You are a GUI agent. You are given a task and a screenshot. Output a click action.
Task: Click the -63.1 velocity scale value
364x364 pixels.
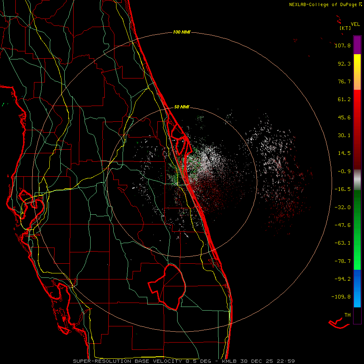(x=343, y=243)
